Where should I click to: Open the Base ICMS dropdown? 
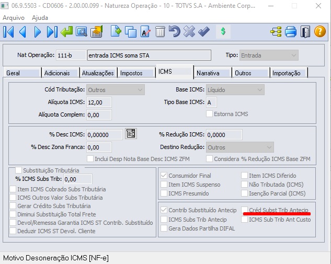point(235,90)
